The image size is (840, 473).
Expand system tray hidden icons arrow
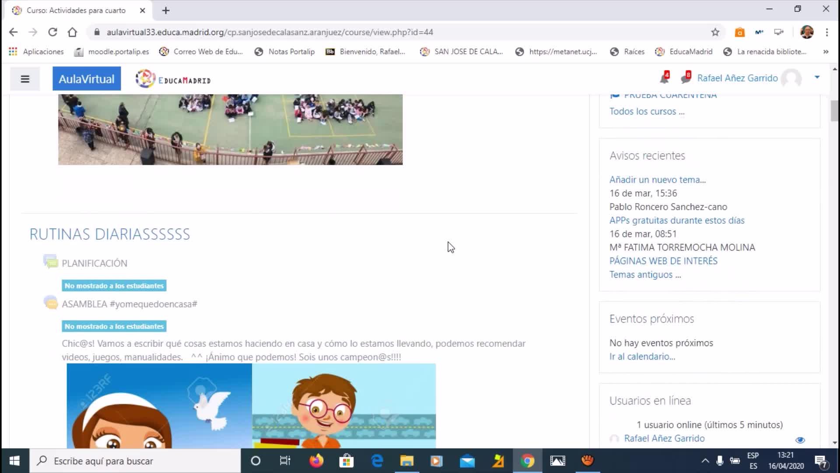[705, 461]
